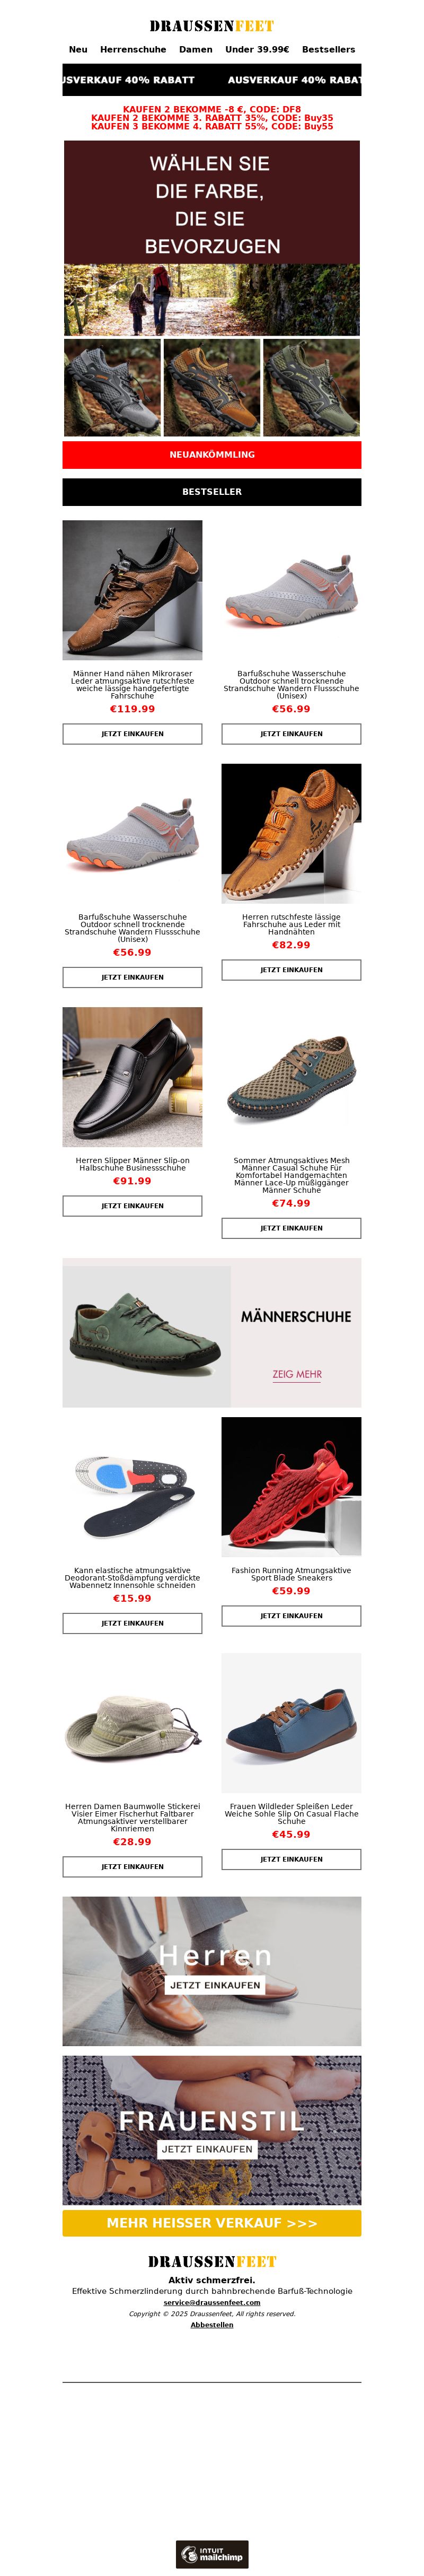Select the Under 39.99€ menu item
This screenshot has height=2576, width=424.
pyautogui.click(x=257, y=49)
